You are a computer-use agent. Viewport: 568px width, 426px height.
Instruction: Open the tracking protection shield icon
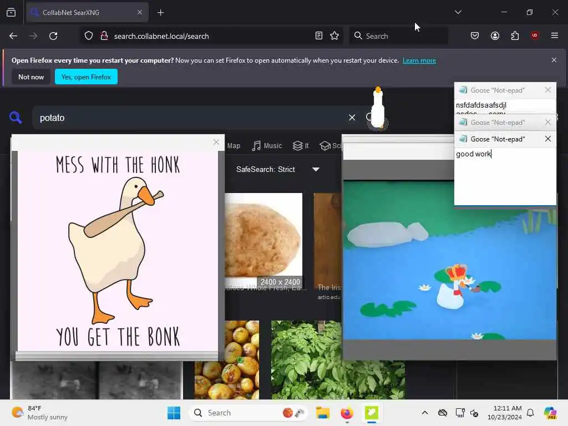click(x=89, y=36)
